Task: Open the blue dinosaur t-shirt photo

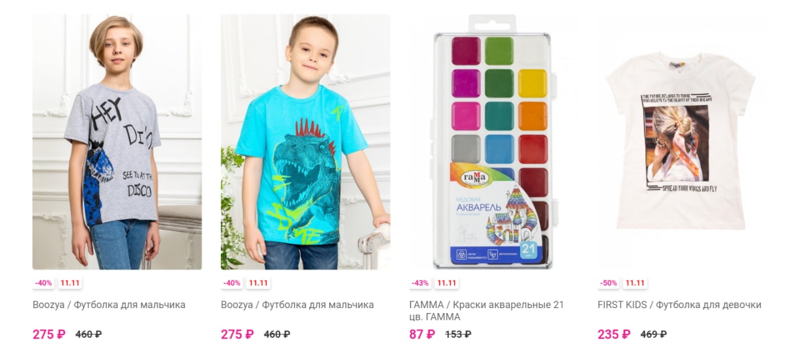Action: pos(306,142)
